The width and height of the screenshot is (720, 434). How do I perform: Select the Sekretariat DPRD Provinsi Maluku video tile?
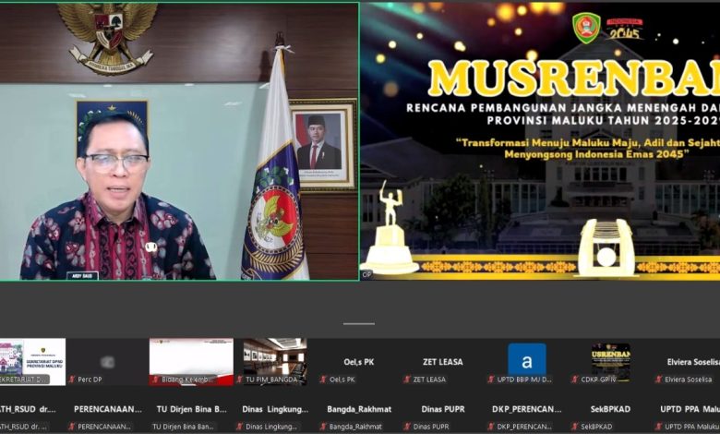click(x=32, y=360)
